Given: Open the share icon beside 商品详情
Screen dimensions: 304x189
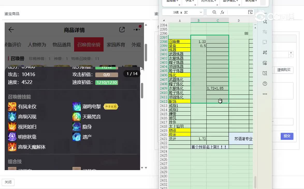Looking at the screenshot, I should point(122,30).
